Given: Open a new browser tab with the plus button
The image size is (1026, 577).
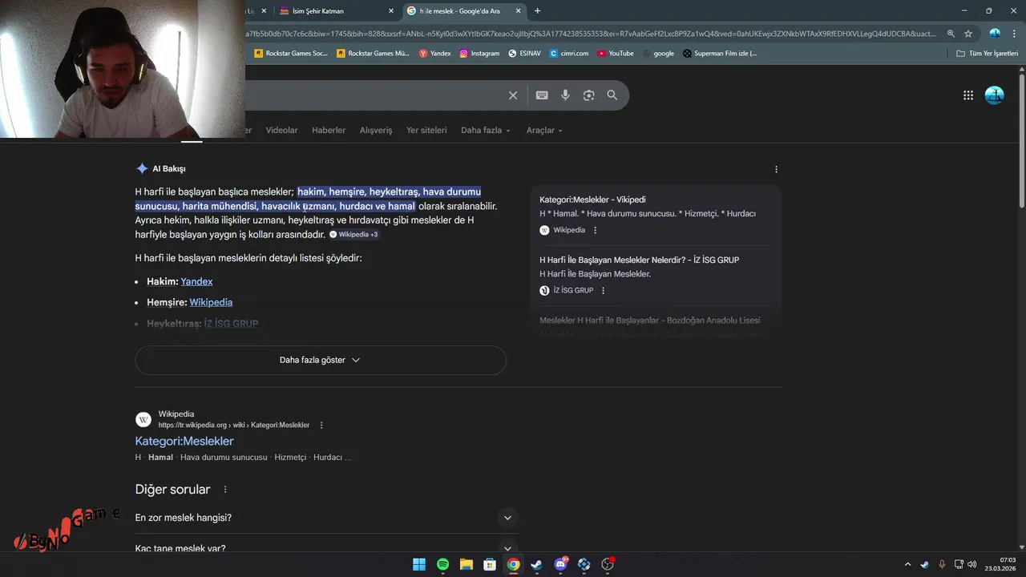Looking at the screenshot, I should [x=537, y=11].
